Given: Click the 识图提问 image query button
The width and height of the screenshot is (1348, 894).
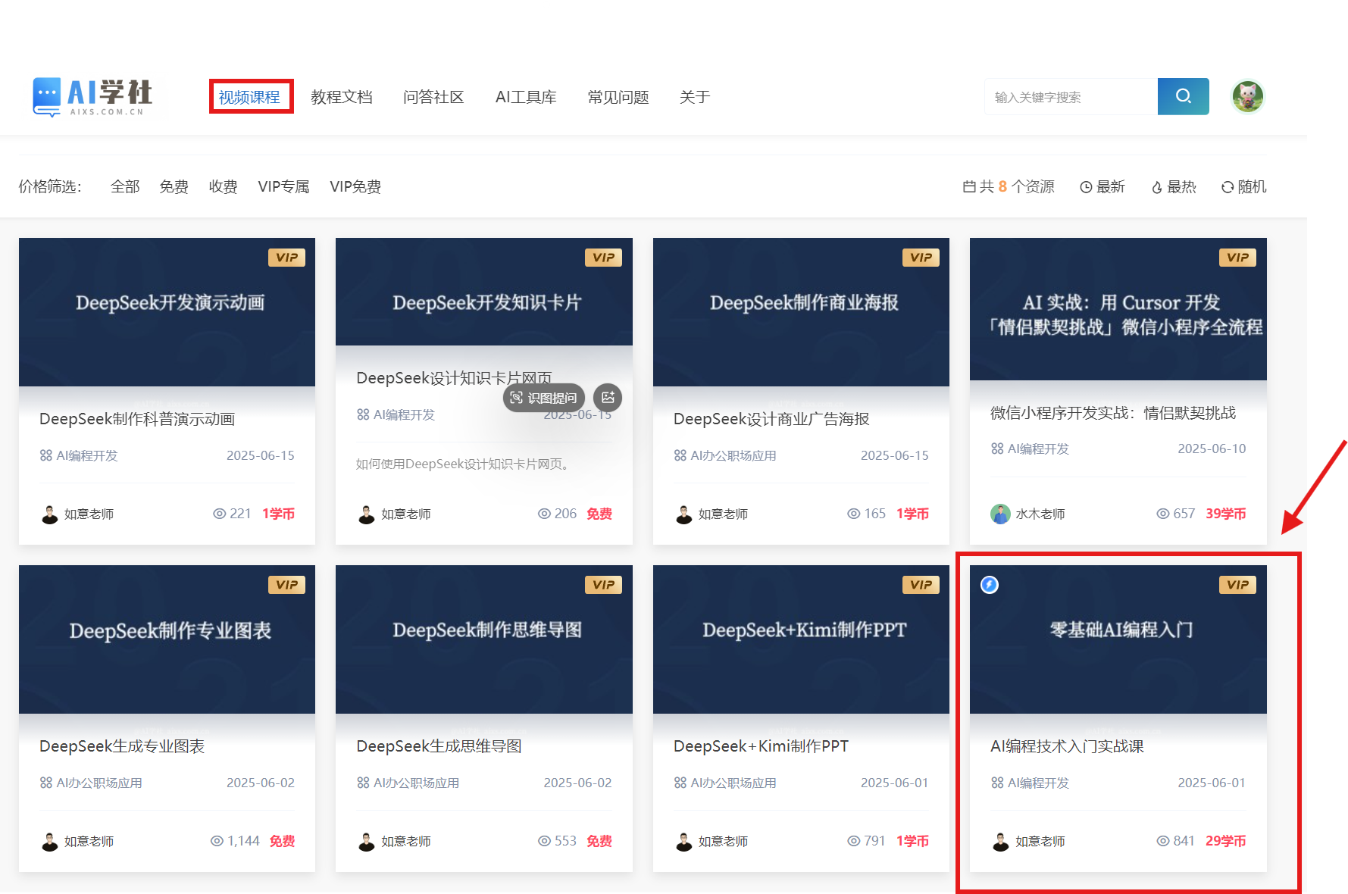Looking at the screenshot, I should point(544,398).
